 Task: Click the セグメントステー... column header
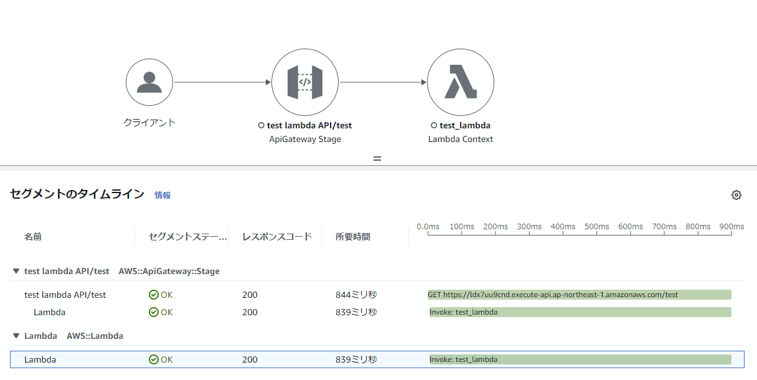click(188, 237)
